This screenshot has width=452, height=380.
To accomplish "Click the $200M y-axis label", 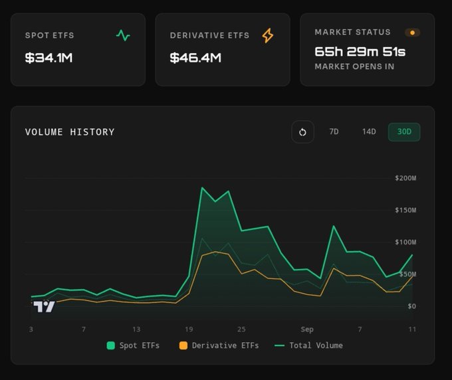I will (x=405, y=178).
